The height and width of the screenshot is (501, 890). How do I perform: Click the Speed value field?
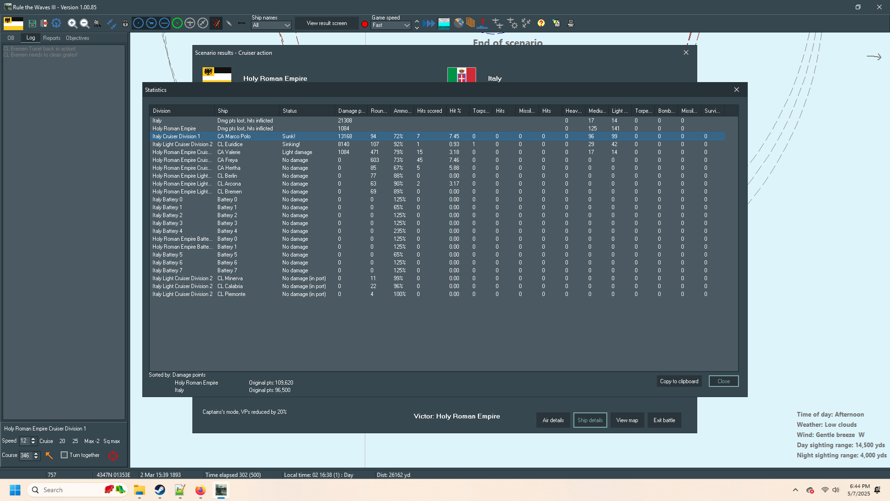tap(24, 441)
